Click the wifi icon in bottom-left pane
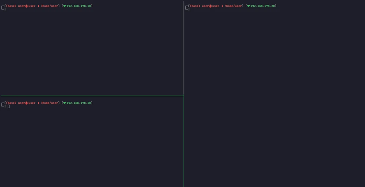This screenshot has width=365, height=187. [65, 103]
